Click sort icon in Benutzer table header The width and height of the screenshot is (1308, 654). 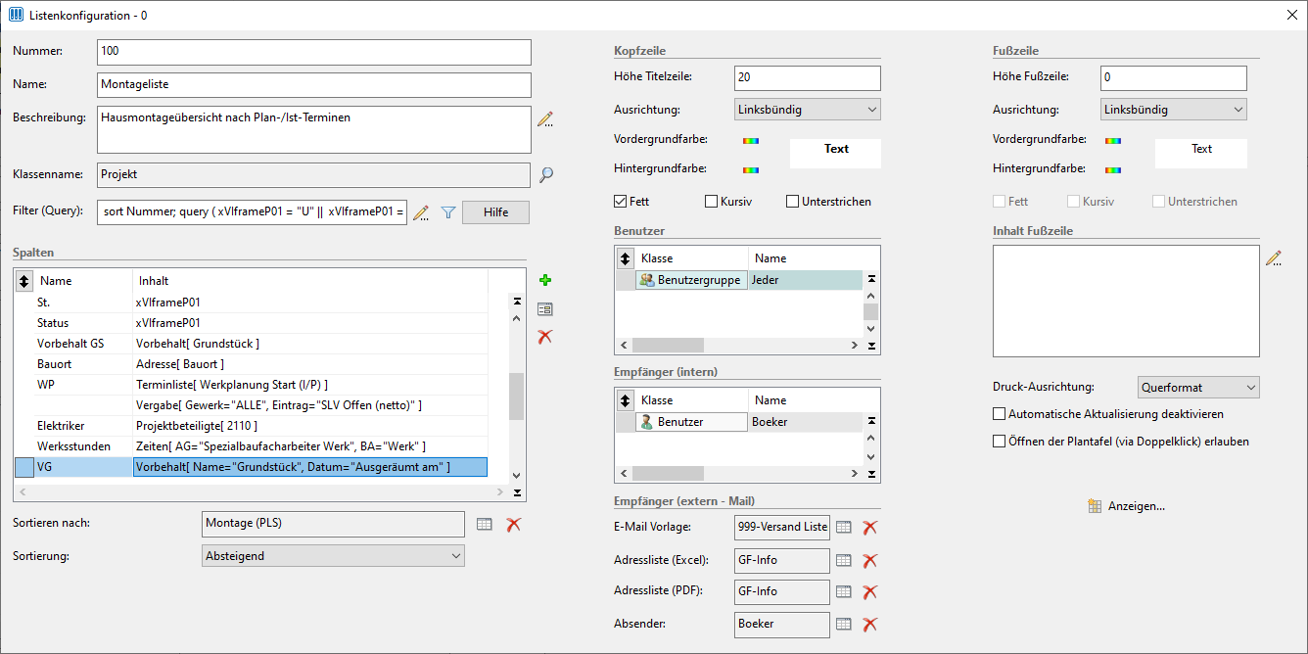tap(625, 258)
